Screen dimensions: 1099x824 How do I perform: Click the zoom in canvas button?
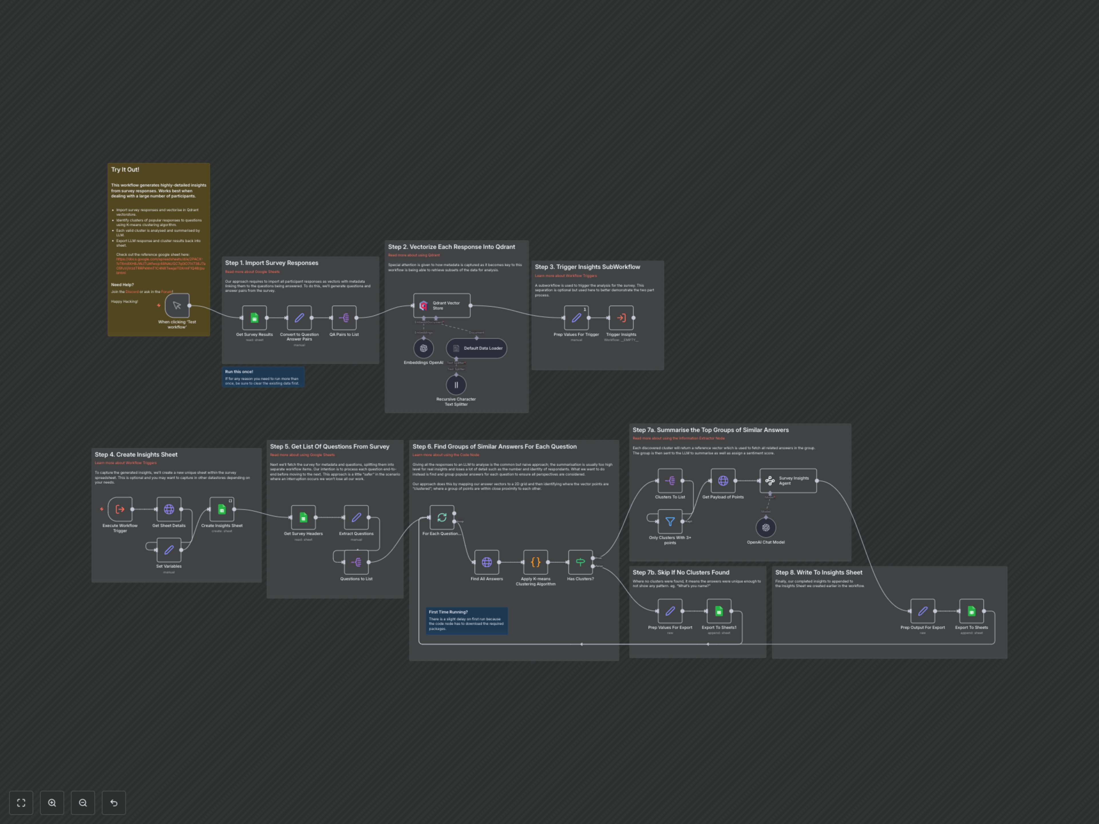click(52, 803)
